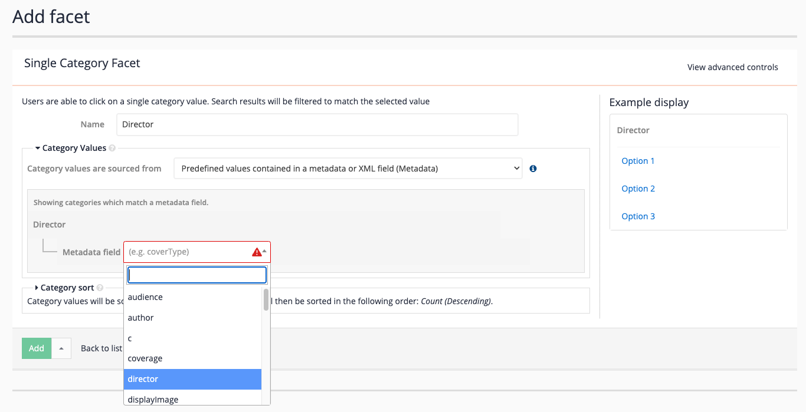Pick 'author' from the metadata options
The image size is (806, 412).
click(x=192, y=318)
